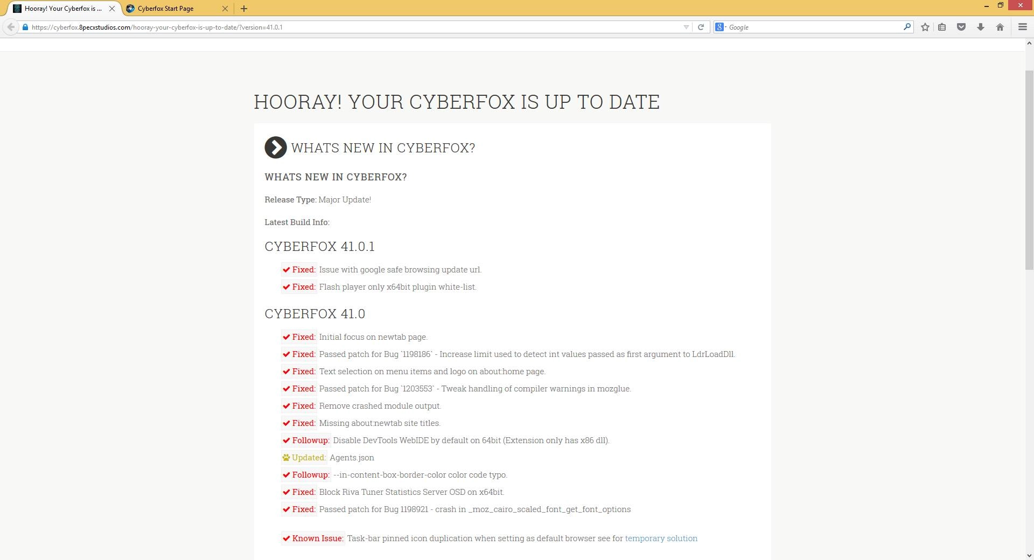Image resolution: width=1034 pixels, height=560 pixels.
Task: Close the Cyberfox Start Page tab
Action: click(x=225, y=9)
